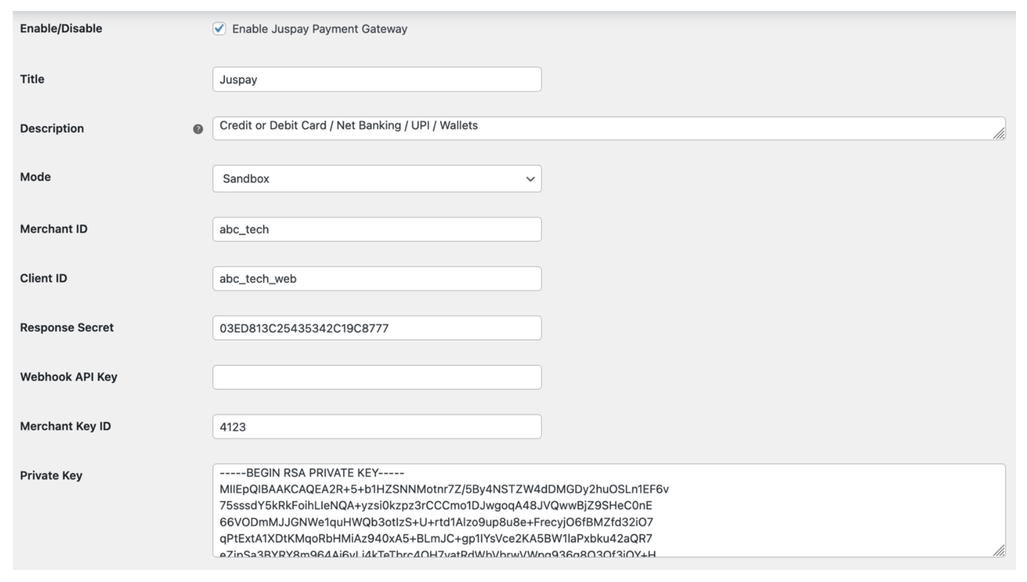Screen dimensions: 1027x582
Task: Click the Merchant Key ID field
Action: pyautogui.click(x=377, y=427)
